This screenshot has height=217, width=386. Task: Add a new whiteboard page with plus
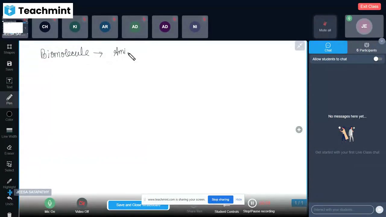click(299, 130)
